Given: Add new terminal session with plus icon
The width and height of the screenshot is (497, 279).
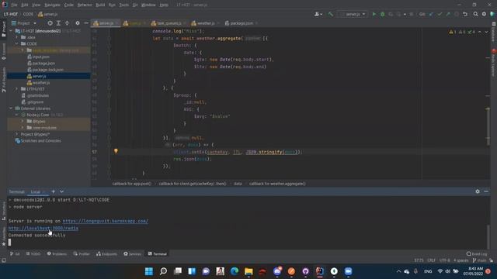Looking at the screenshot, I should point(54,191).
